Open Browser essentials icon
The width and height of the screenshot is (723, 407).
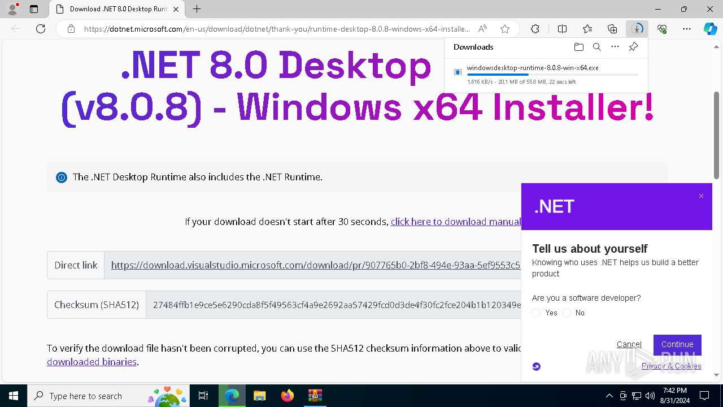coord(662,29)
